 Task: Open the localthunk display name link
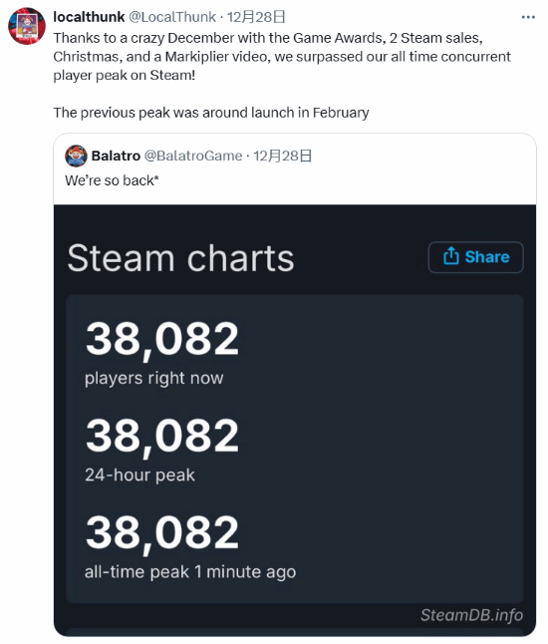pos(89,17)
